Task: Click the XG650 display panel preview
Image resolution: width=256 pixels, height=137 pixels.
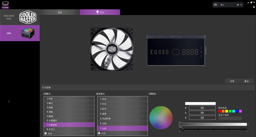Action: tap(176, 50)
